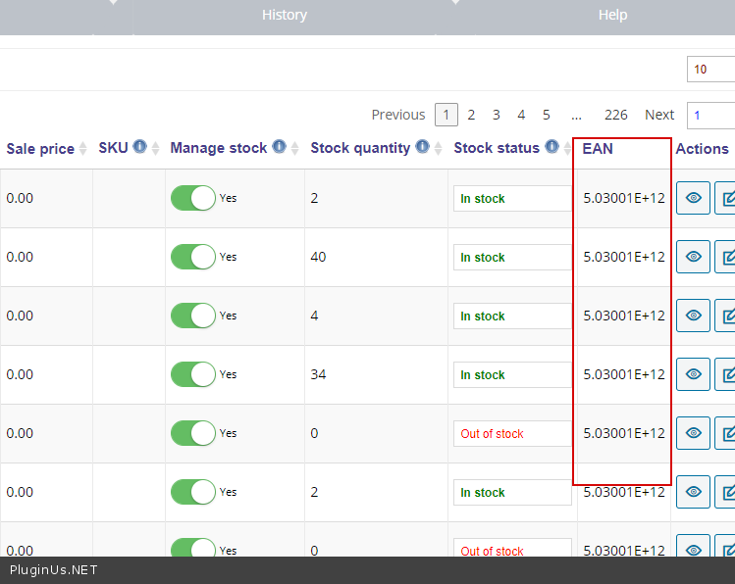Click the info icon next to Stock status
This screenshot has width=735, height=584.
[551, 147]
